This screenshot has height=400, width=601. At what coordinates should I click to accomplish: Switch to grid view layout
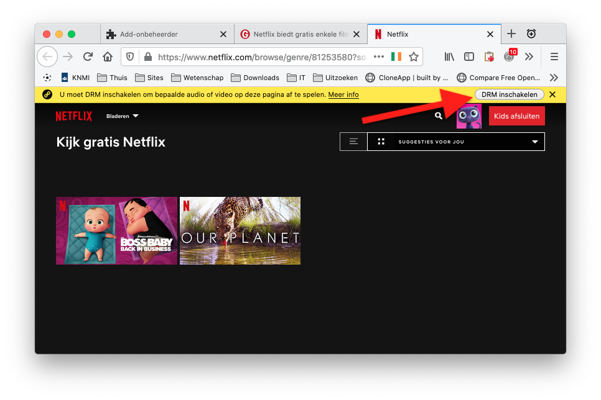click(381, 142)
